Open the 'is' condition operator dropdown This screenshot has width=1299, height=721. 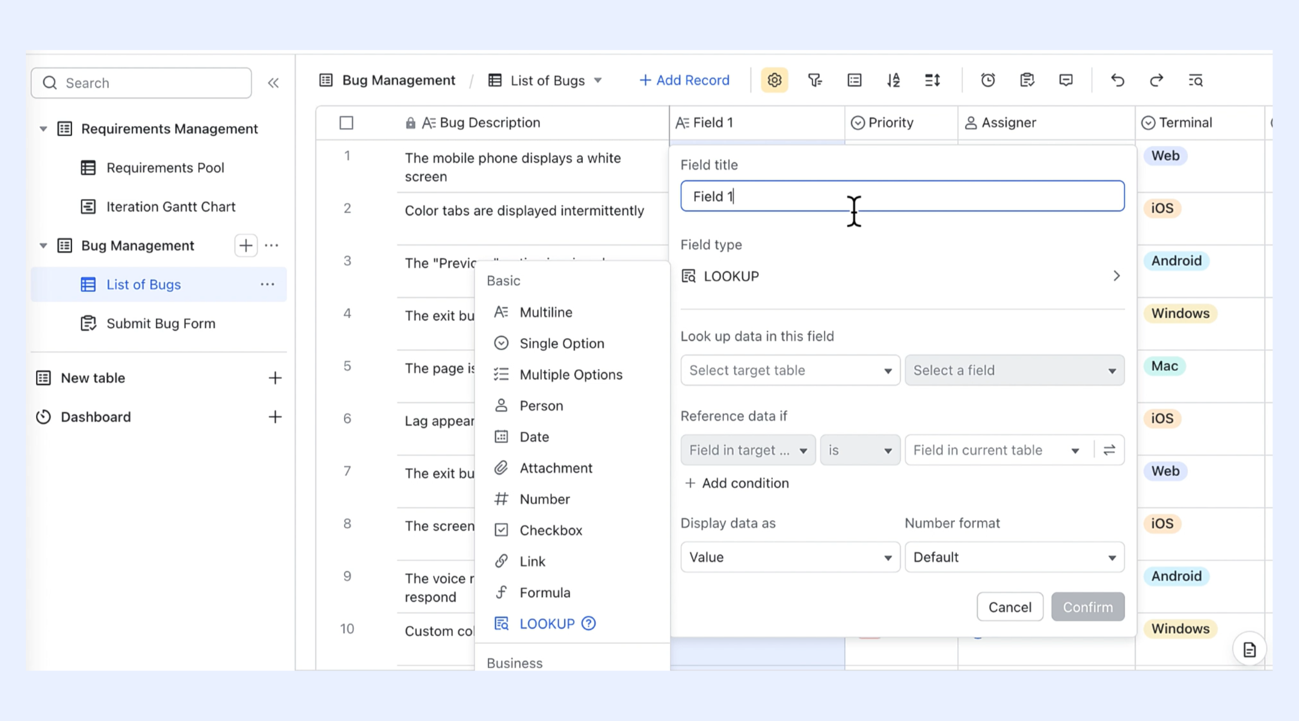(x=860, y=450)
